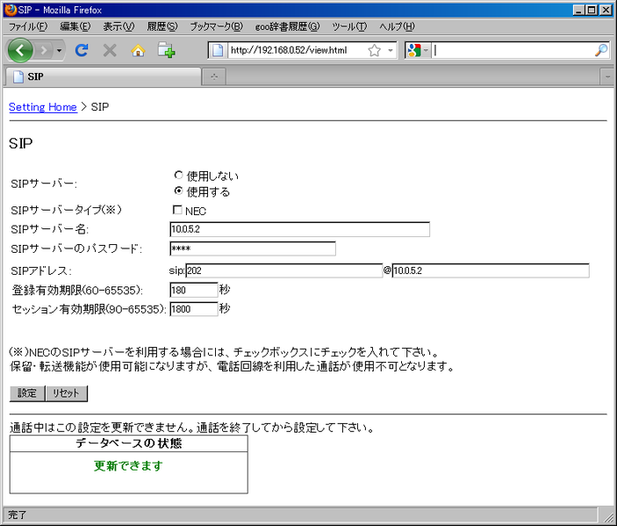Image resolution: width=617 pixels, height=526 pixels.
Task: Click the gray stop loading X icon
Action: tap(110, 50)
